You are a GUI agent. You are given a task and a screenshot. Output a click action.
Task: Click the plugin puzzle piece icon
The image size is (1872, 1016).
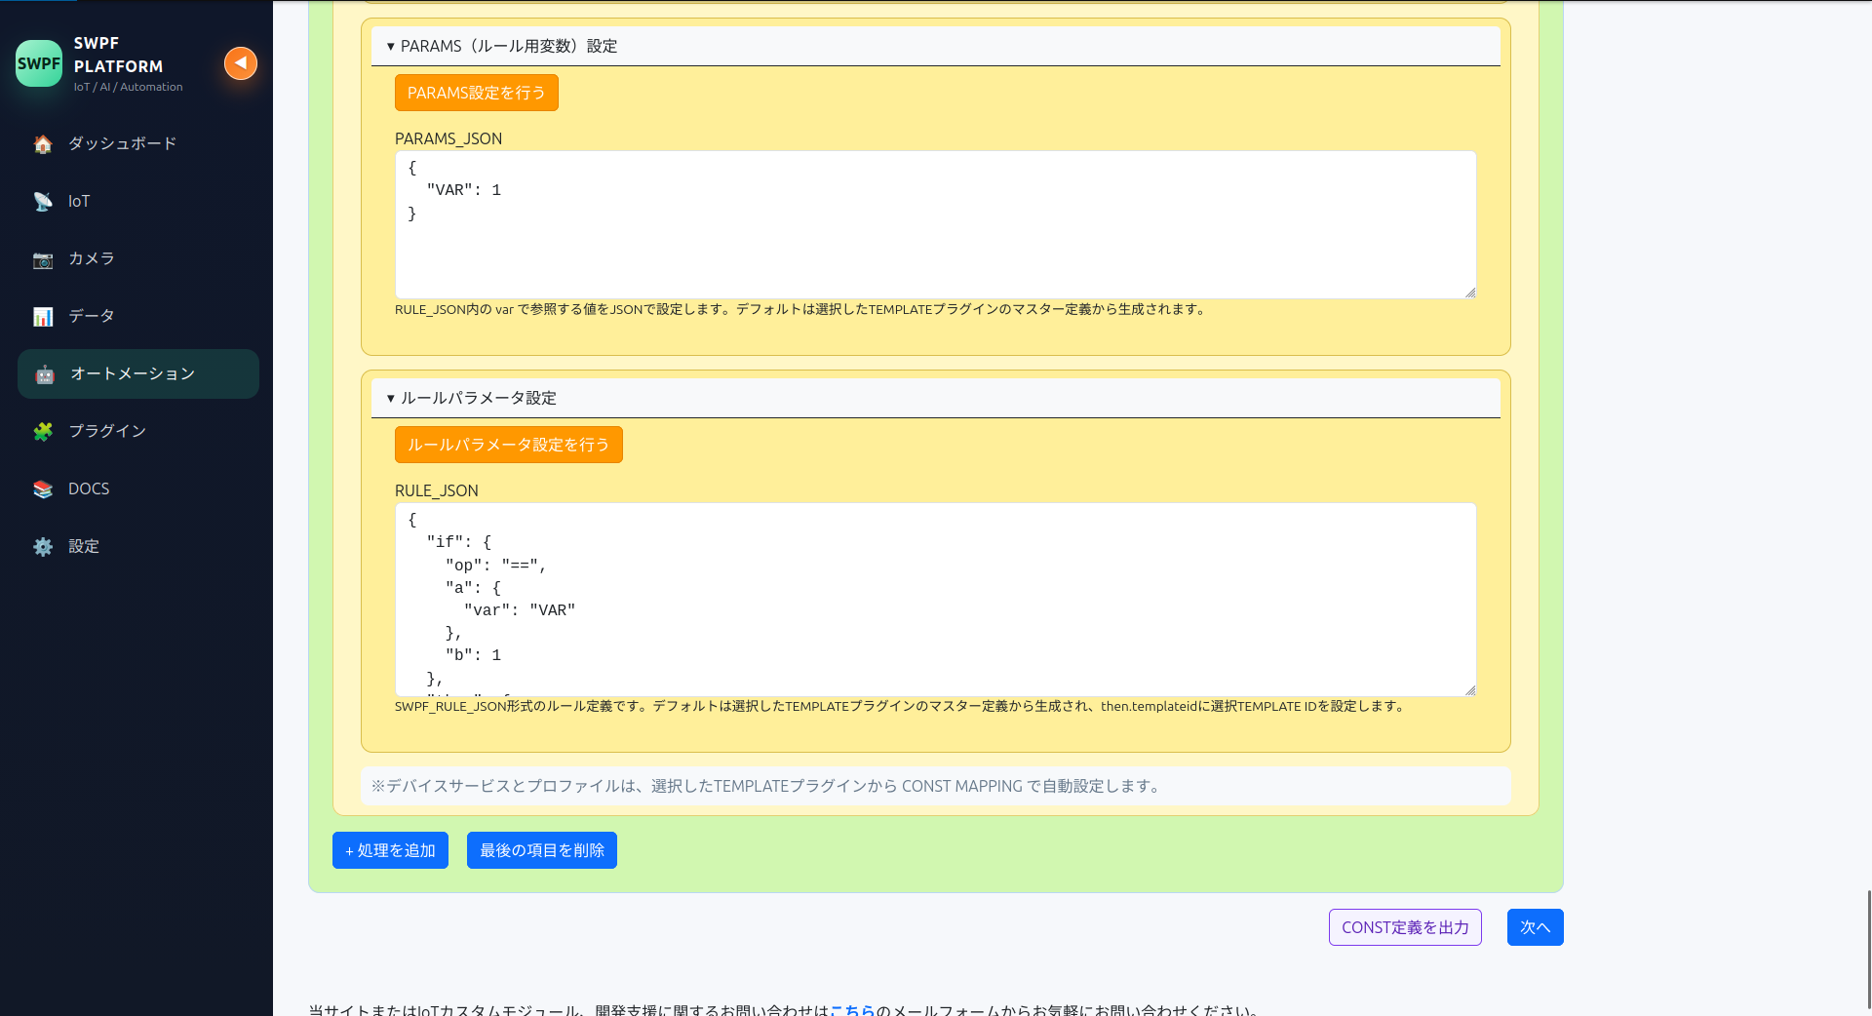[43, 431]
